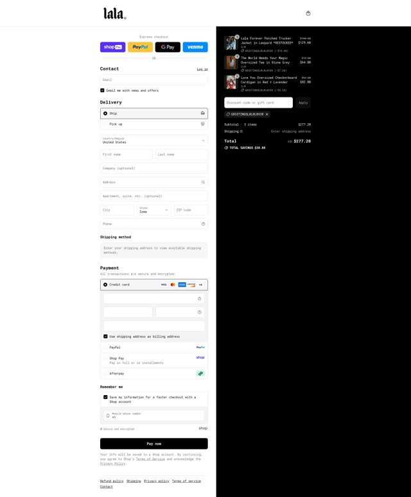Click the card number lock icon
This screenshot has width=411, height=497.
pos(199,299)
